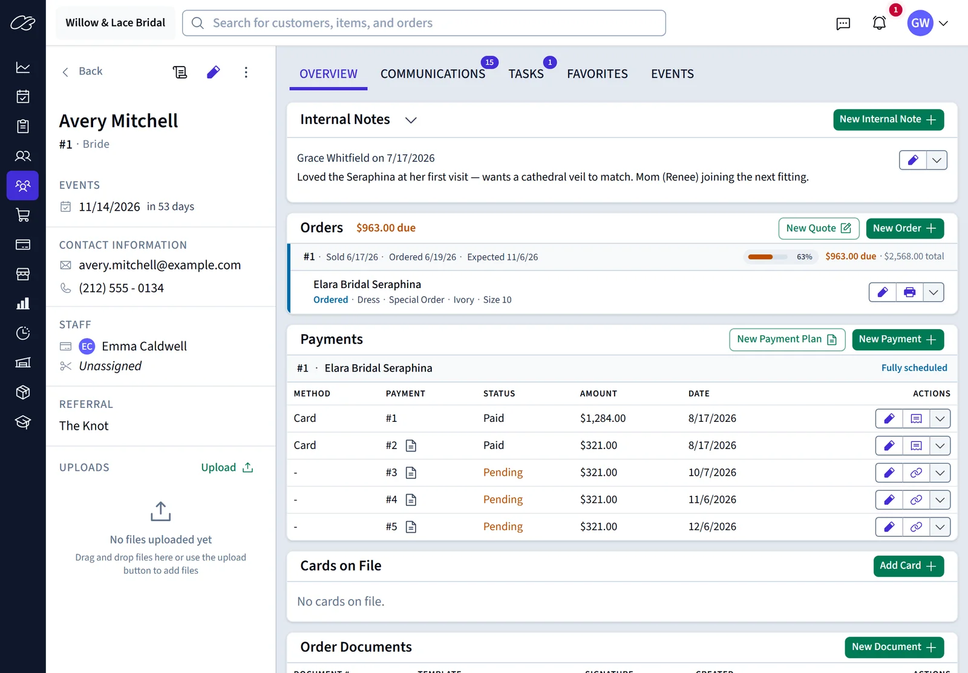Image resolution: width=968 pixels, height=673 pixels.
Task: Open dropdown for Elara Bridal Seraphina order actions
Action: point(934,292)
